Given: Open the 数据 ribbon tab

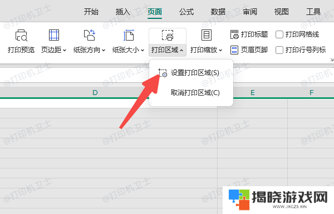Looking at the screenshot, I should tap(218, 12).
